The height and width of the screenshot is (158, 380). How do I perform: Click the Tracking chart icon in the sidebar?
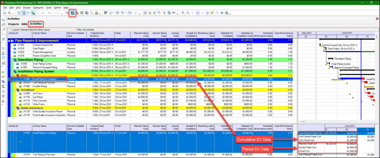(x=3, y=63)
